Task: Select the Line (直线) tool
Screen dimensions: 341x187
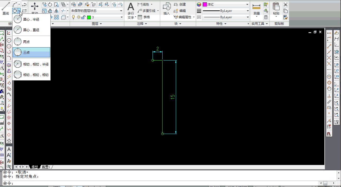Action: (6, 8)
